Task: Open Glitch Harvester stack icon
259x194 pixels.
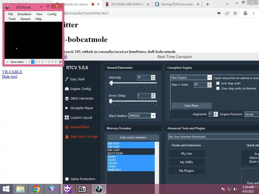Action: [x=67, y=99]
